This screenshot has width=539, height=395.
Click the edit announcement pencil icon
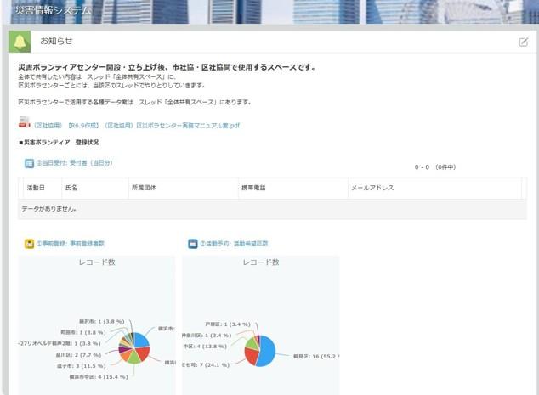click(x=523, y=42)
